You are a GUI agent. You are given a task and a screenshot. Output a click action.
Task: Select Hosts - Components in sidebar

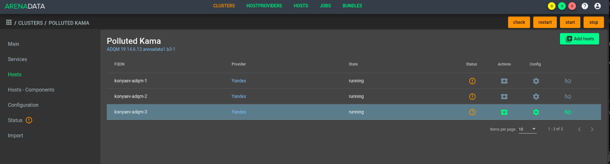click(31, 90)
